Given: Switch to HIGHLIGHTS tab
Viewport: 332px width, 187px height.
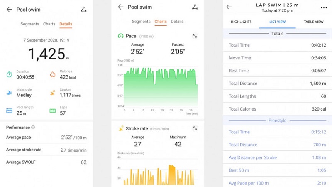Looking at the screenshot, I should pos(241,22).
